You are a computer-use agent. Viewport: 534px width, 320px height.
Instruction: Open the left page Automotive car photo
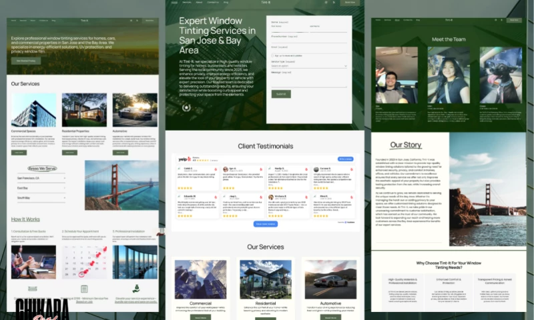(135, 110)
